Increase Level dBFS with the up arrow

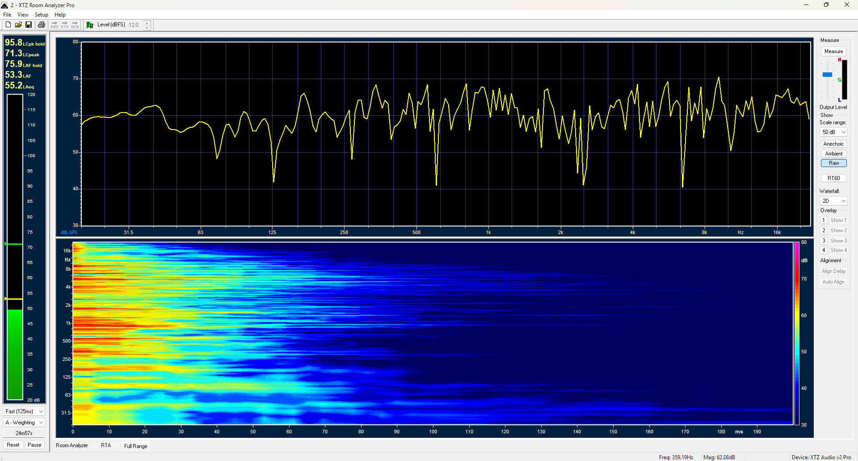click(x=147, y=23)
